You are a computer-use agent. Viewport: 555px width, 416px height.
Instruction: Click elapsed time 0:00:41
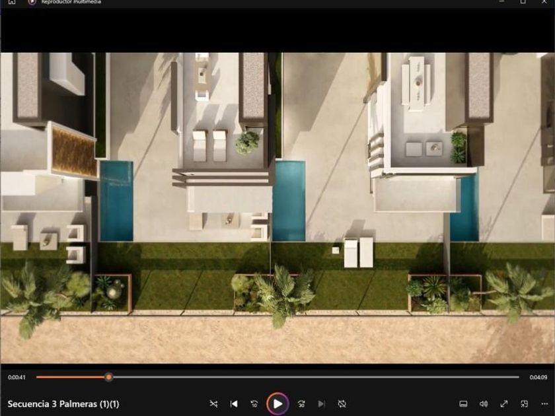17,378
